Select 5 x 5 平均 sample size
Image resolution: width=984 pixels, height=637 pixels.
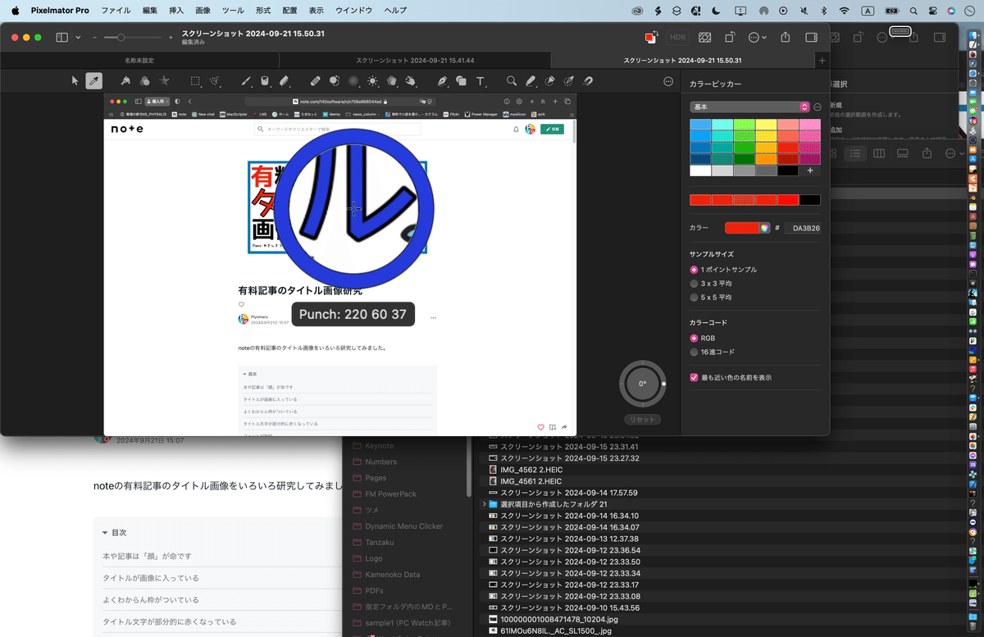pos(695,297)
